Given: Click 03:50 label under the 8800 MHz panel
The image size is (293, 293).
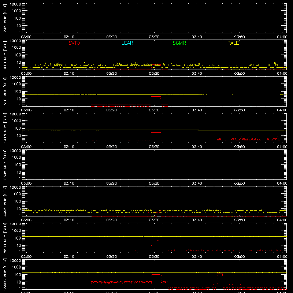Looking at the screenshot, I should point(240,257).
